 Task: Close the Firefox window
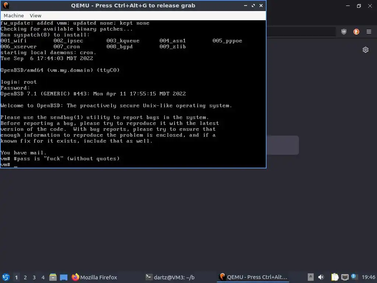(x=370, y=6)
